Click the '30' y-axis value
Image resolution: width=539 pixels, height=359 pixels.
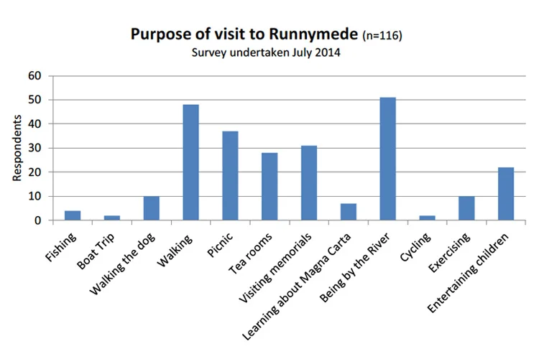point(34,148)
